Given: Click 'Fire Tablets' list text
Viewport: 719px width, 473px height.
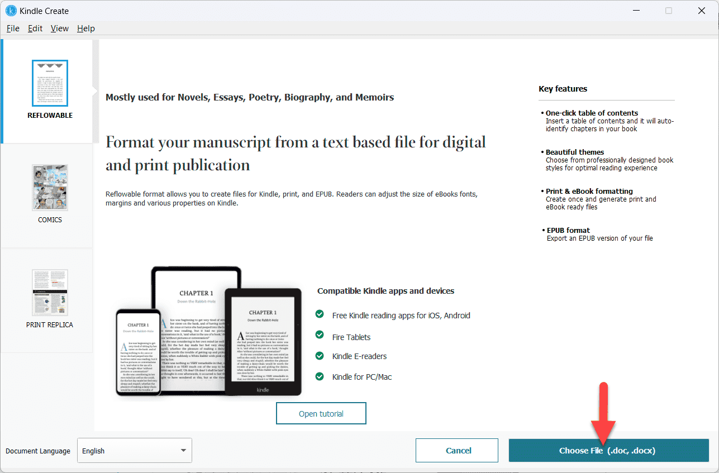Looking at the screenshot, I should coord(351,337).
